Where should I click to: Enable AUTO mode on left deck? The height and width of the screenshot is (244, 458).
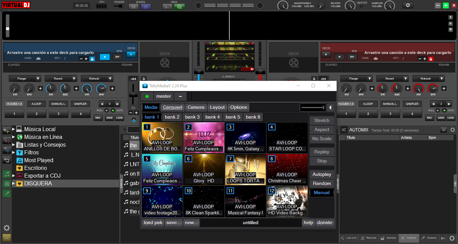[113, 110]
